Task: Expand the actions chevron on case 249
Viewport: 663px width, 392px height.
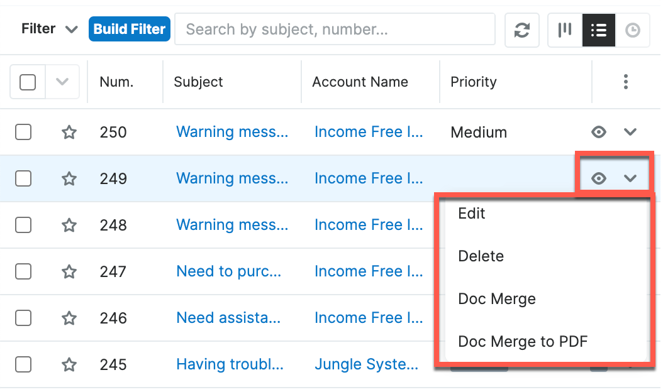Action: click(x=630, y=178)
